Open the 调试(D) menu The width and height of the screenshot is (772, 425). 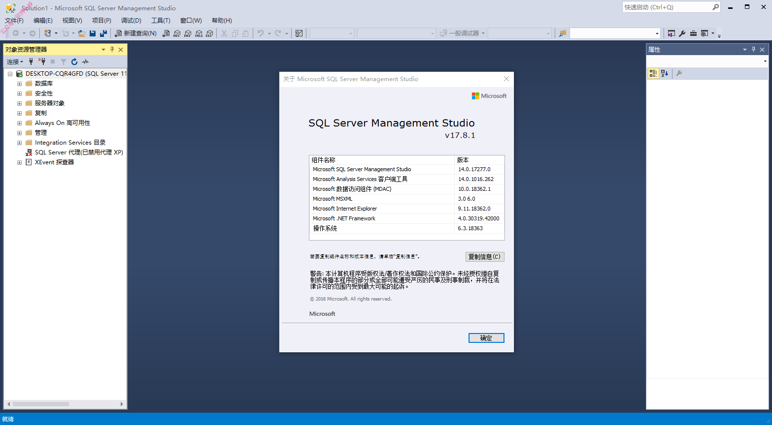pos(131,20)
